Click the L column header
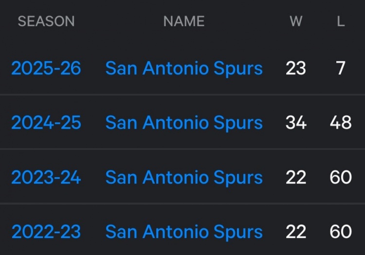 341,21
